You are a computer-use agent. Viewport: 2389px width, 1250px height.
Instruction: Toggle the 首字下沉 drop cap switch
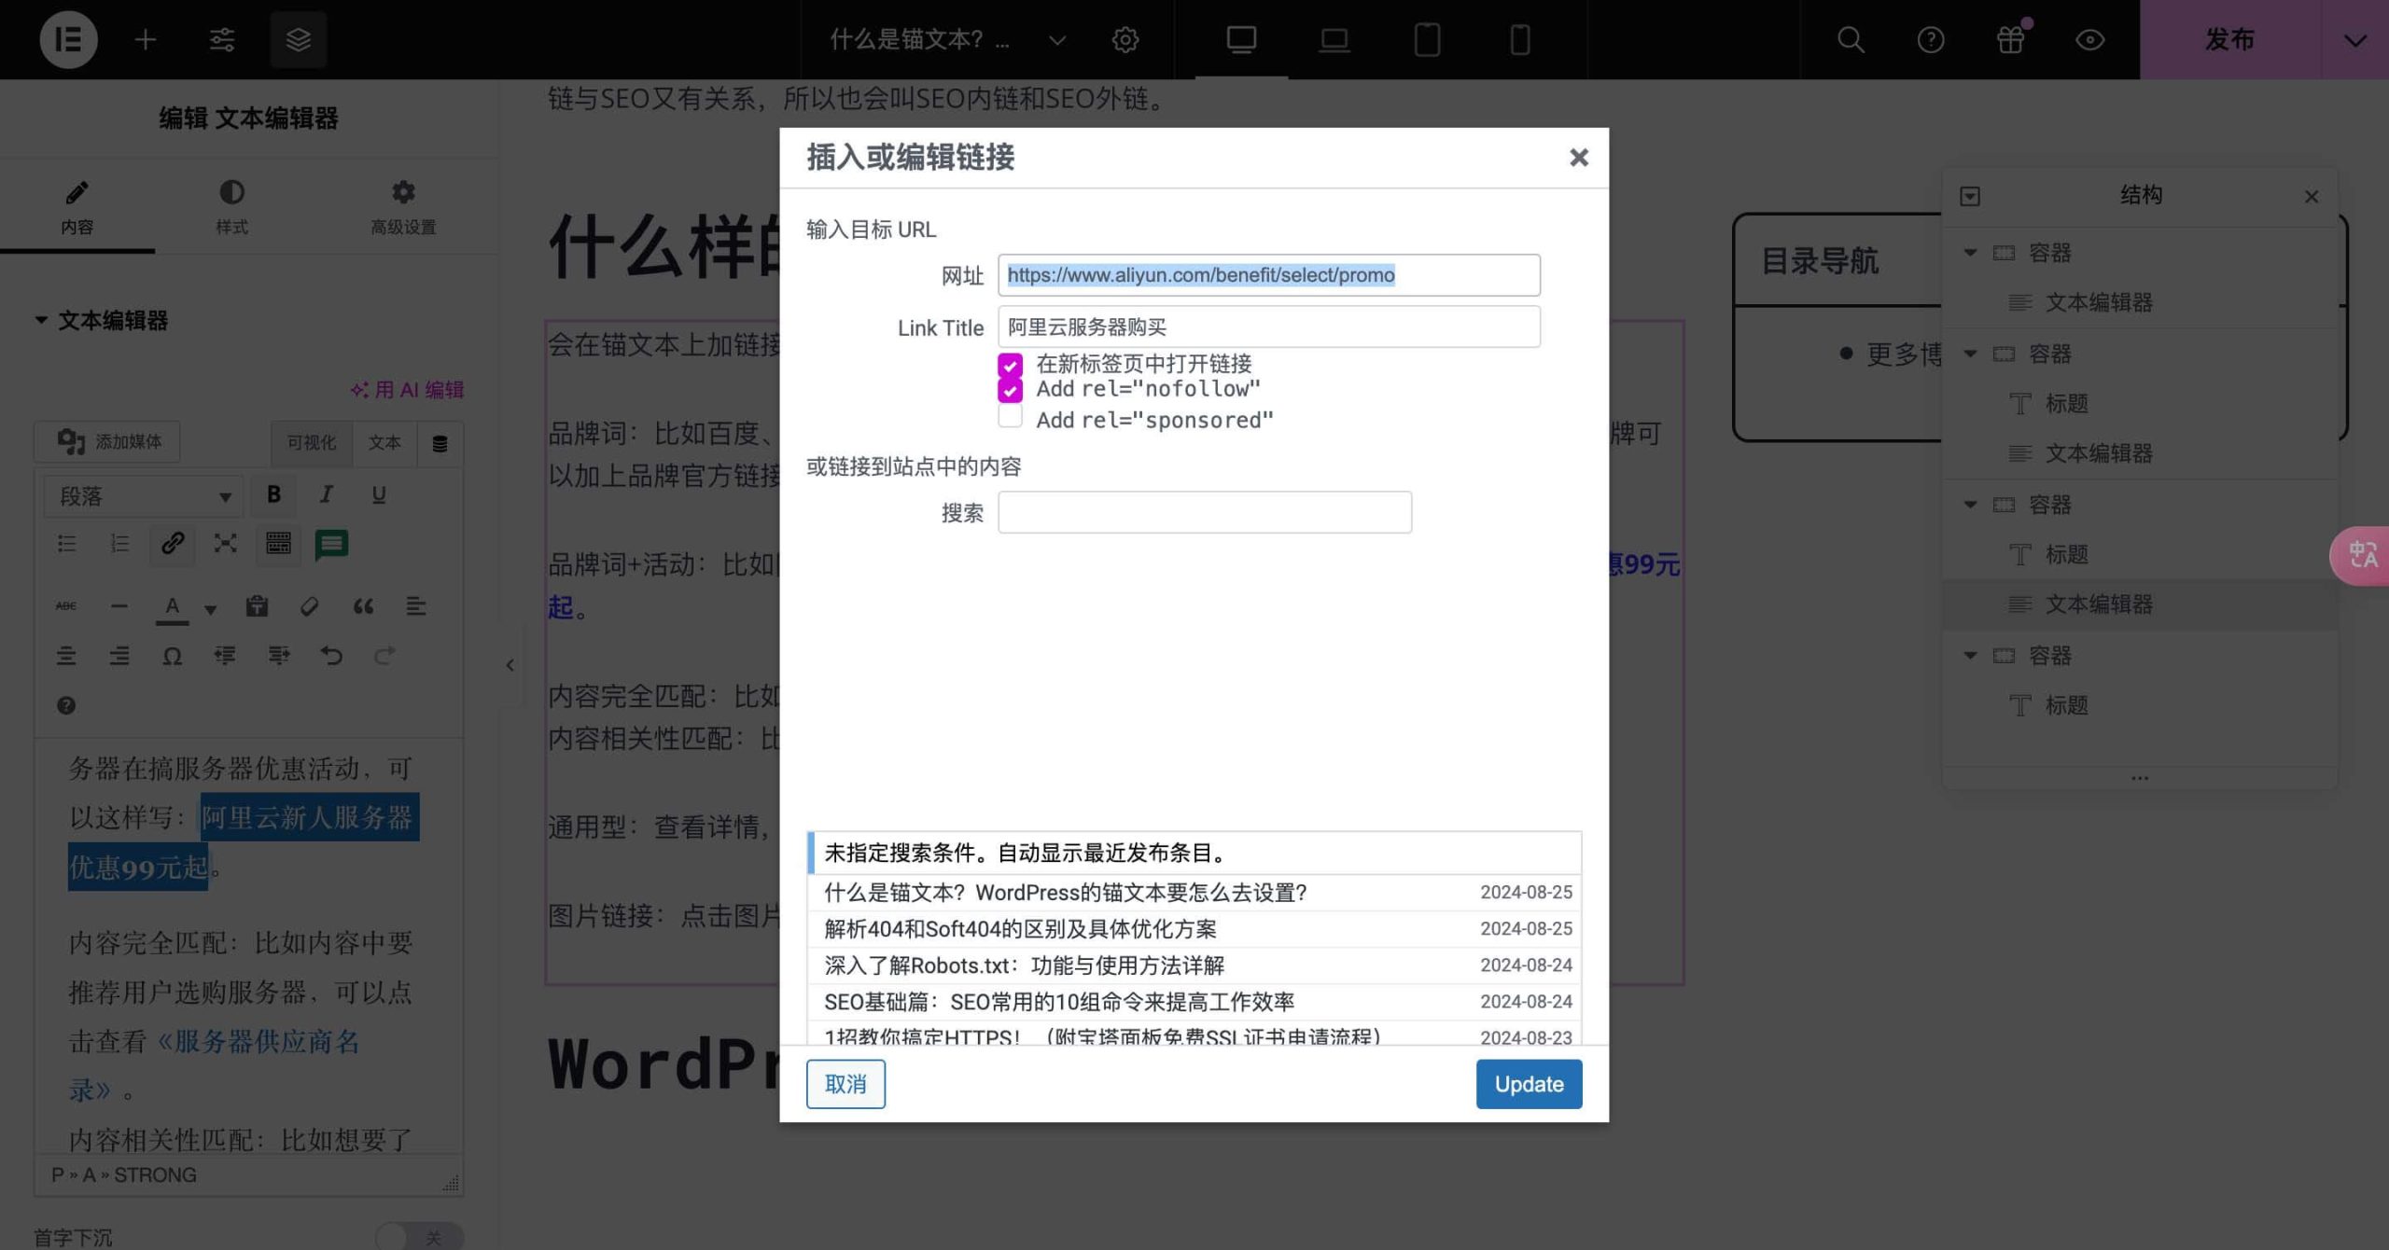click(419, 1237)
